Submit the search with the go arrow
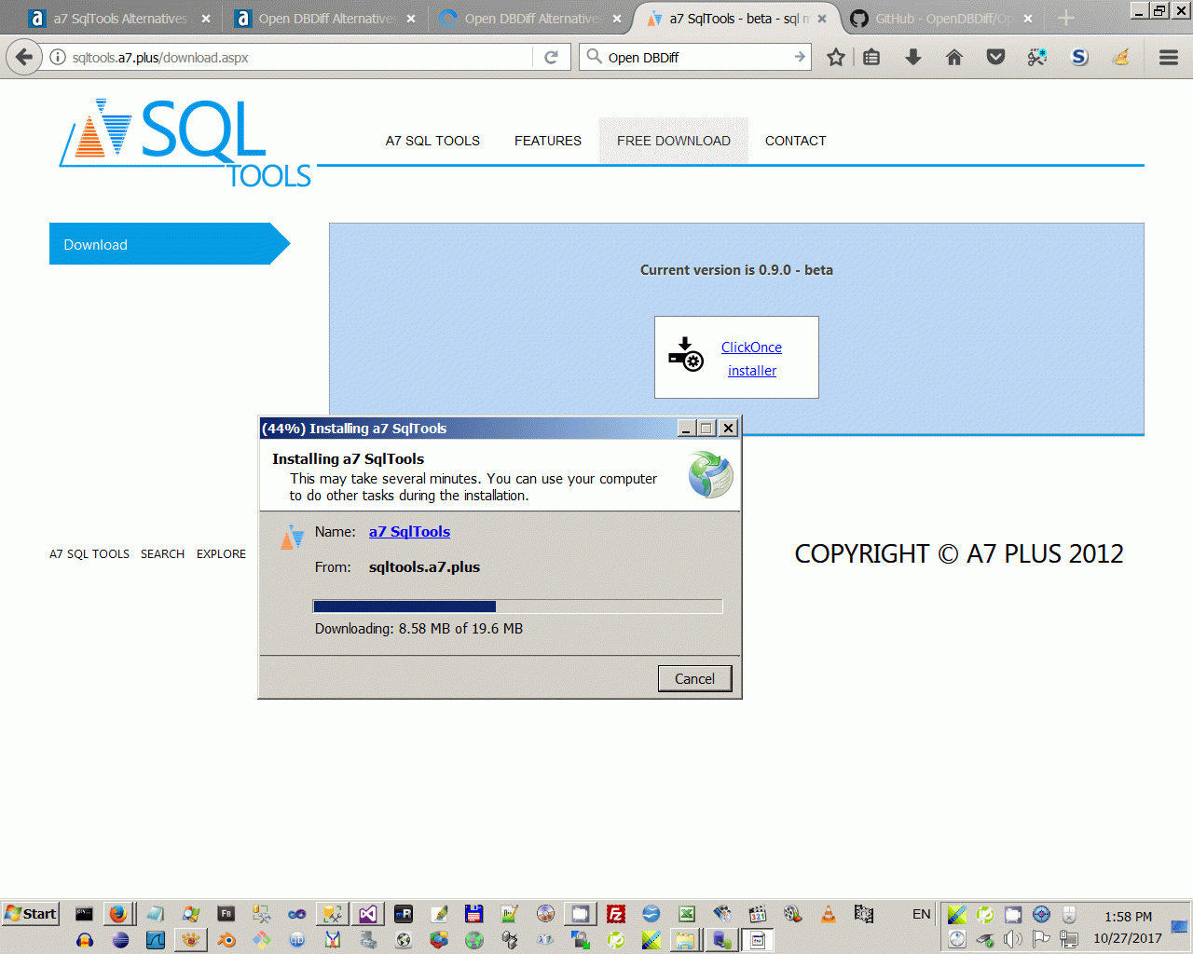The height and width of the screenshot is (954, 1193). click(x=800, y=57)
